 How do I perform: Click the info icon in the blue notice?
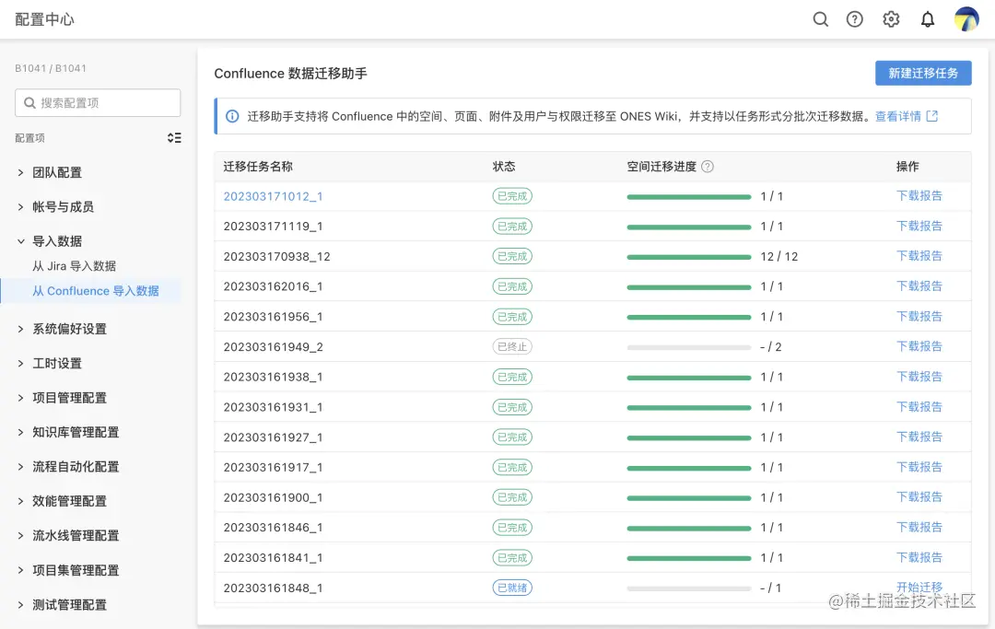click(x=232, y=117)
